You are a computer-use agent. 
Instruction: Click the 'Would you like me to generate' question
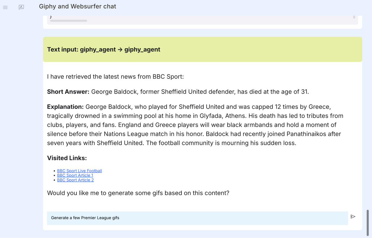pyautogui.click(x=138, y=193)
